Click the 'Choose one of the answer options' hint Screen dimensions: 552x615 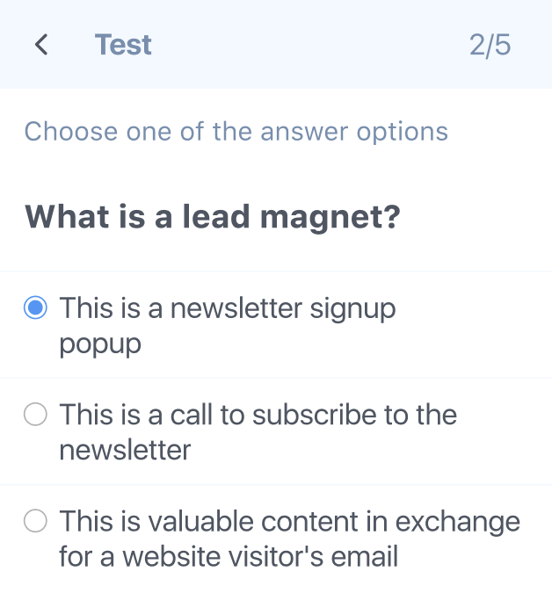click(236, 132)
